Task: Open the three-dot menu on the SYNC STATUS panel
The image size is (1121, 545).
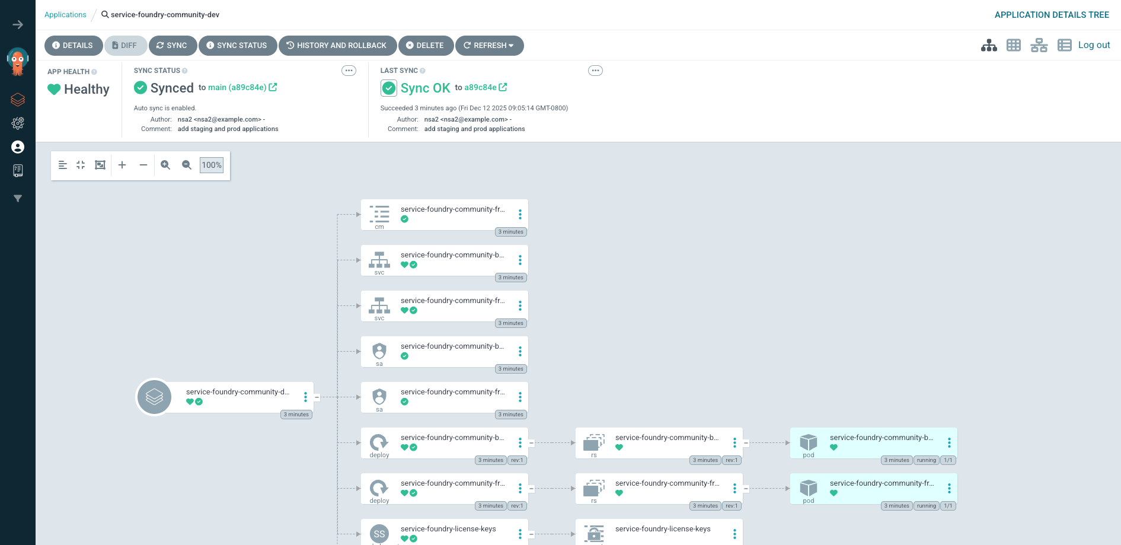Action: pyautogui.click(x=349, y=70)
